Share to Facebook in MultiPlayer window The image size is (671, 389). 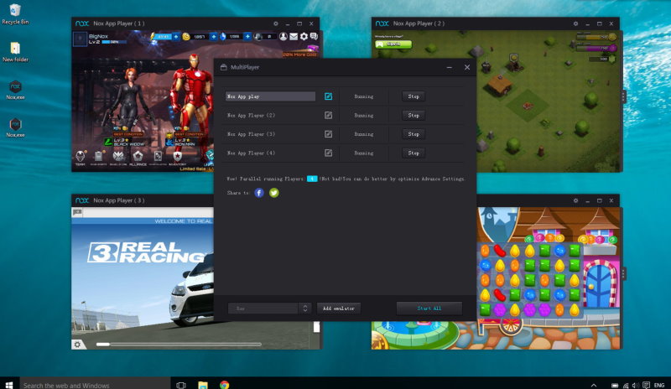[x=259, y=193]
